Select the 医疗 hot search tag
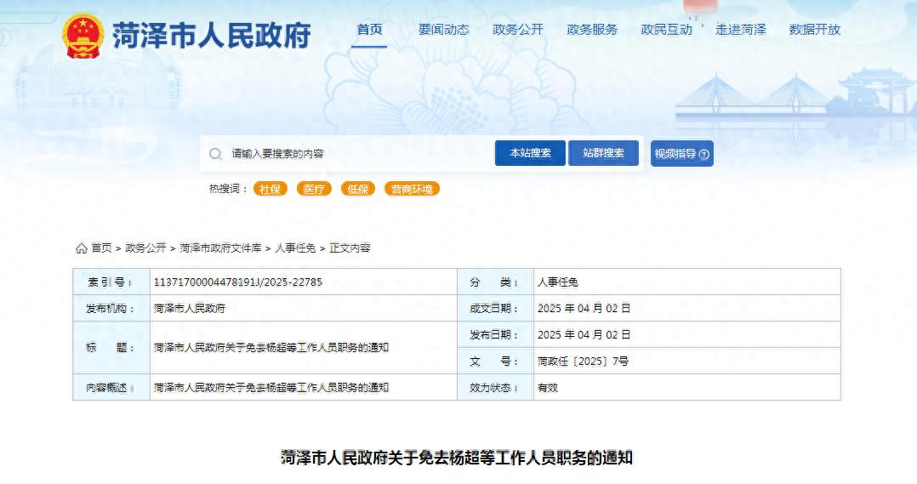The image size is (917, 484). tap(314, 189)
